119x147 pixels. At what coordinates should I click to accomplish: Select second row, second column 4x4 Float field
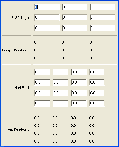click(x=61, y=82)
